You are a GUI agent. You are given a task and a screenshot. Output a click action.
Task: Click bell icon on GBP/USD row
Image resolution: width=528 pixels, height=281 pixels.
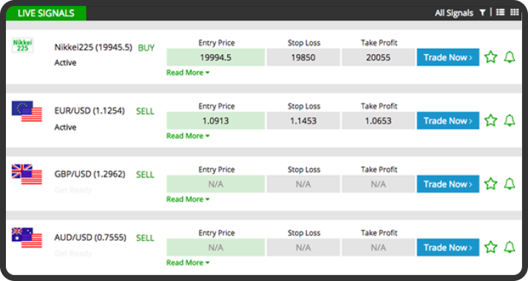click(510, 184)
